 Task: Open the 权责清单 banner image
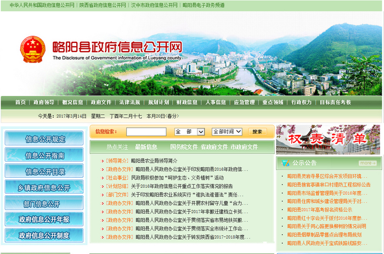point(327,139)
